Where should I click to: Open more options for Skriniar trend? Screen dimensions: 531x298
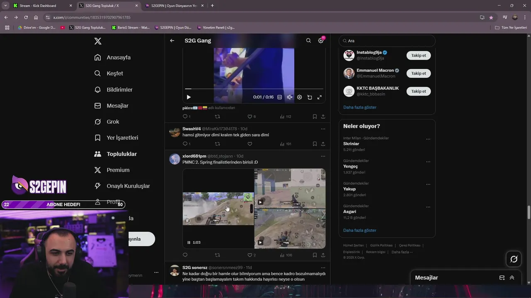tap(428, 139)
